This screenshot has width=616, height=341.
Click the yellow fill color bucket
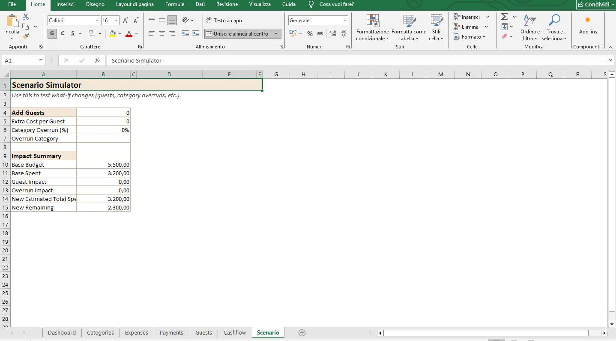point(112,33)
